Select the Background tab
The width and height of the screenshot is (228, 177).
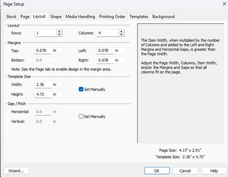point(163,16)
